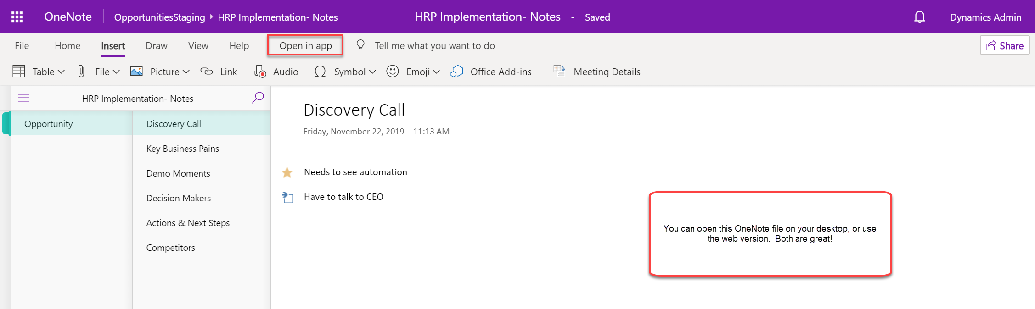Viewport: 1035px width, 309px height.
Task: Insert a Link from the ribbon
Action: click(x=219, y=72)
